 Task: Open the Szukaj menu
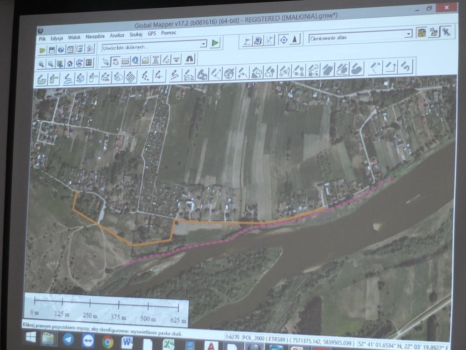point(136,34)
